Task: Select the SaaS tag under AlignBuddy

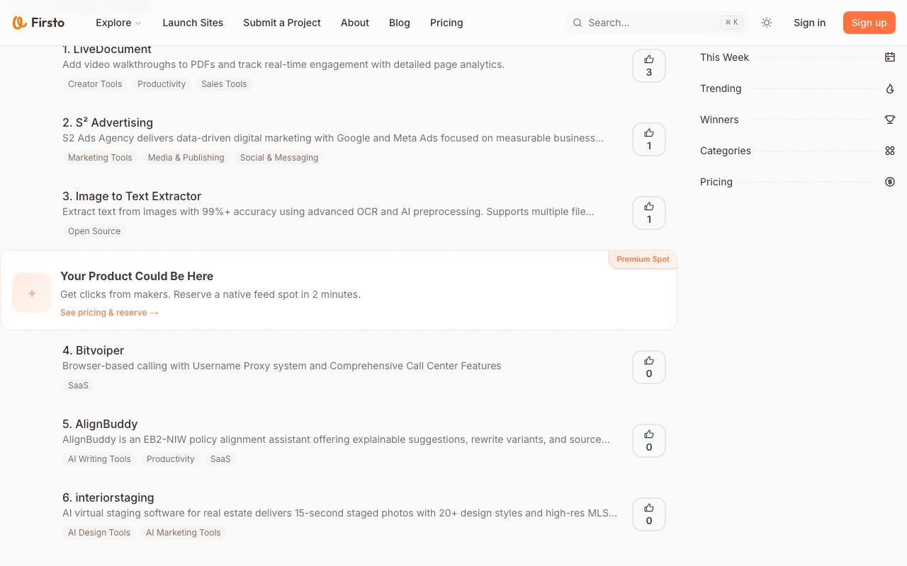Action: (220, 459)
